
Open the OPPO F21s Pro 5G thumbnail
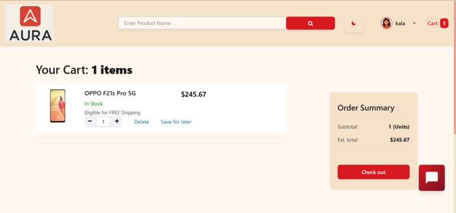(58, 106)
